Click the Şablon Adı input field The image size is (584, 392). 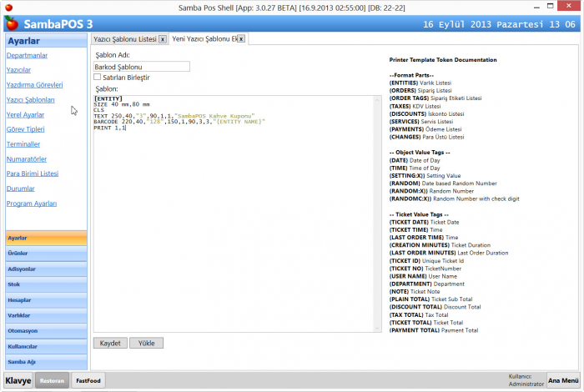(143, 66)
